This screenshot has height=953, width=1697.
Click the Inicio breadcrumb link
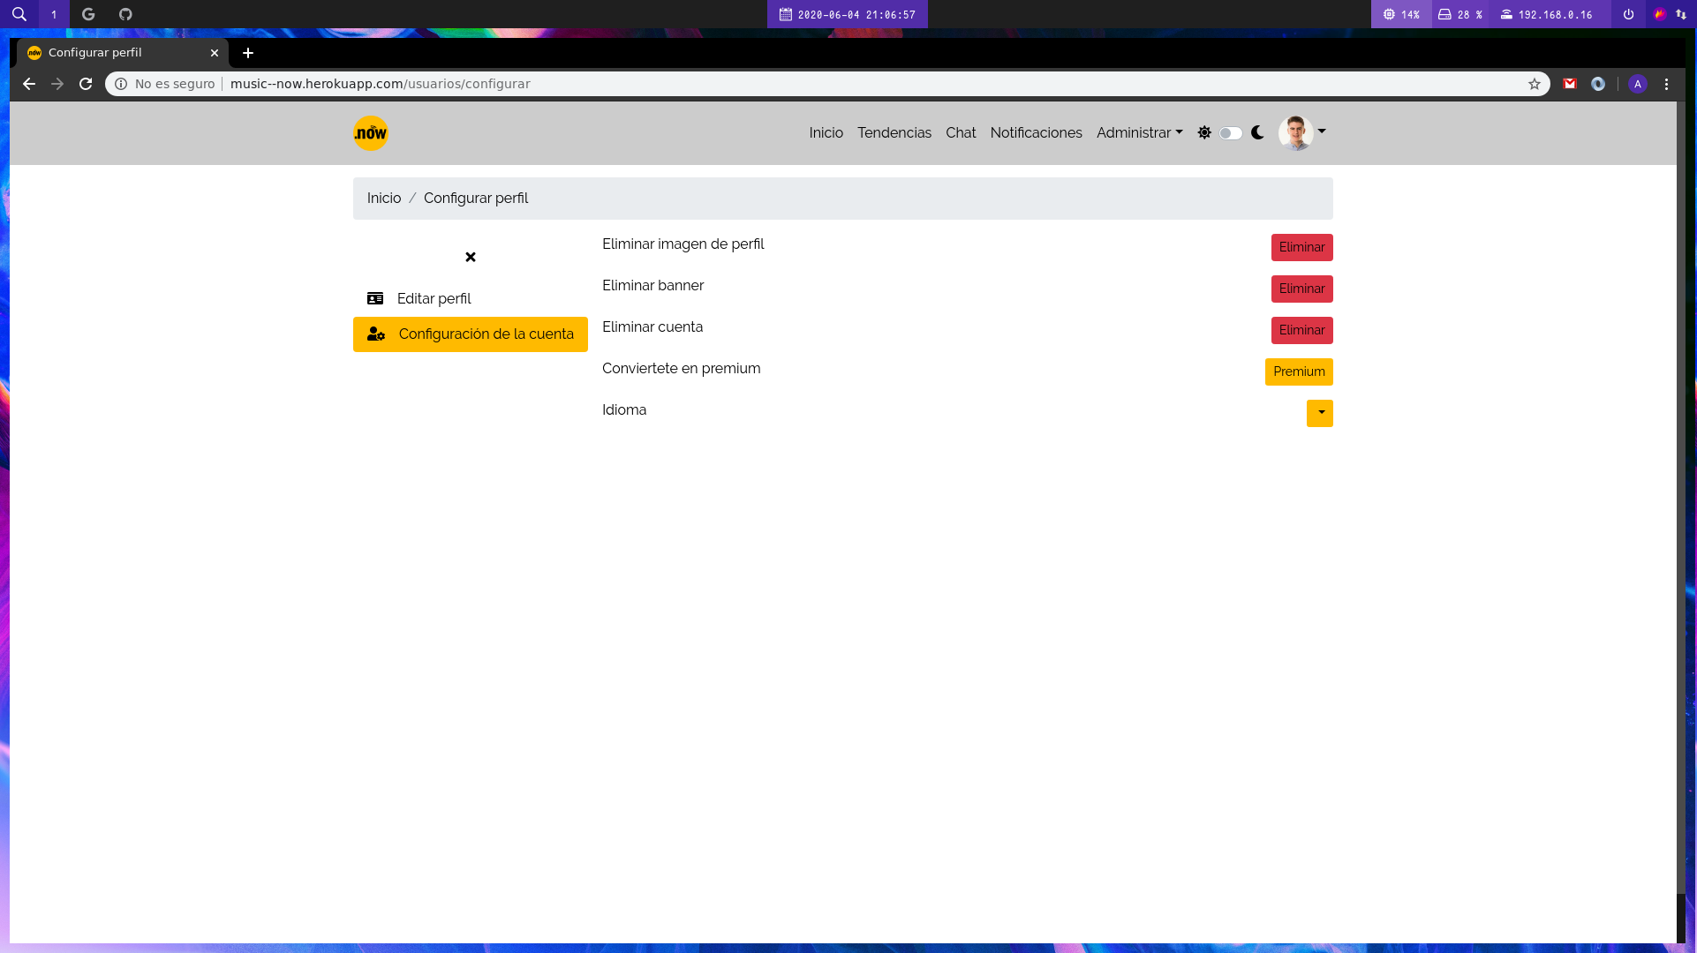[x=384, y=198]
